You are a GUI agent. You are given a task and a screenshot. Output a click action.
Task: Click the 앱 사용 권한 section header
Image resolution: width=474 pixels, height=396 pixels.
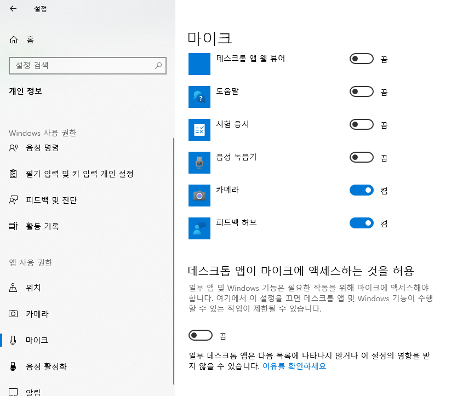[31, 262]
